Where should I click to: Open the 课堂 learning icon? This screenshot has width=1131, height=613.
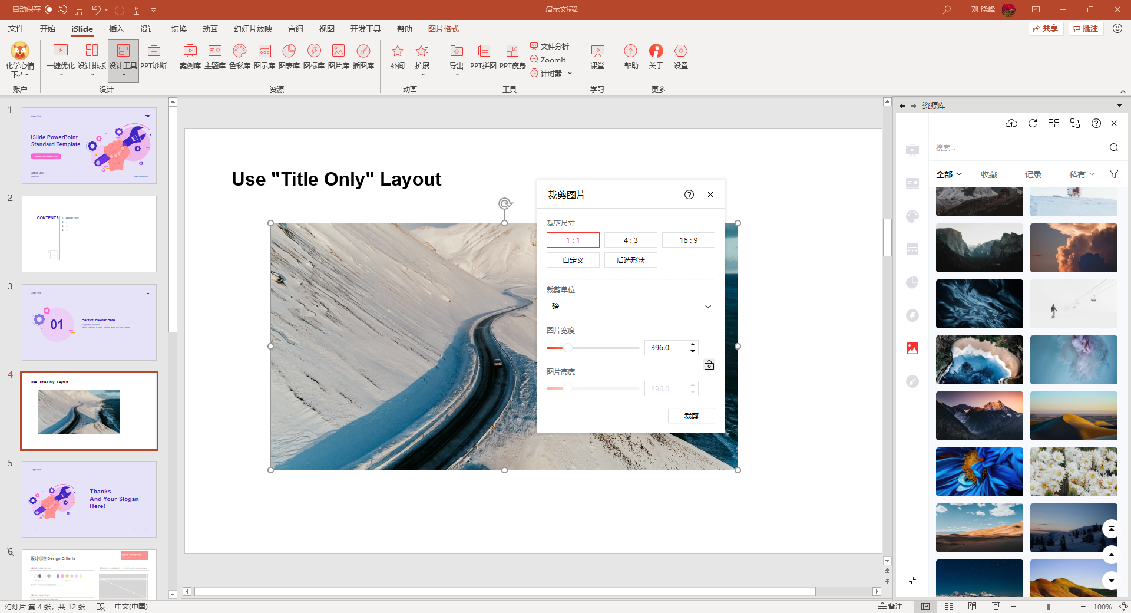pos(597,57)
